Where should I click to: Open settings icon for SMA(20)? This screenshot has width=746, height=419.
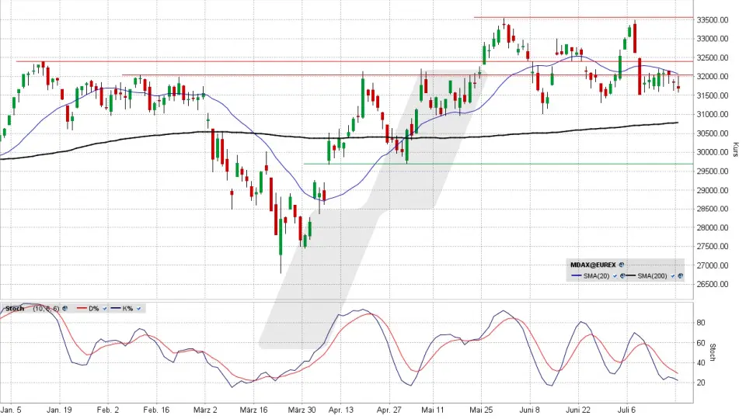pyautogui.click(x=622, y=275)
